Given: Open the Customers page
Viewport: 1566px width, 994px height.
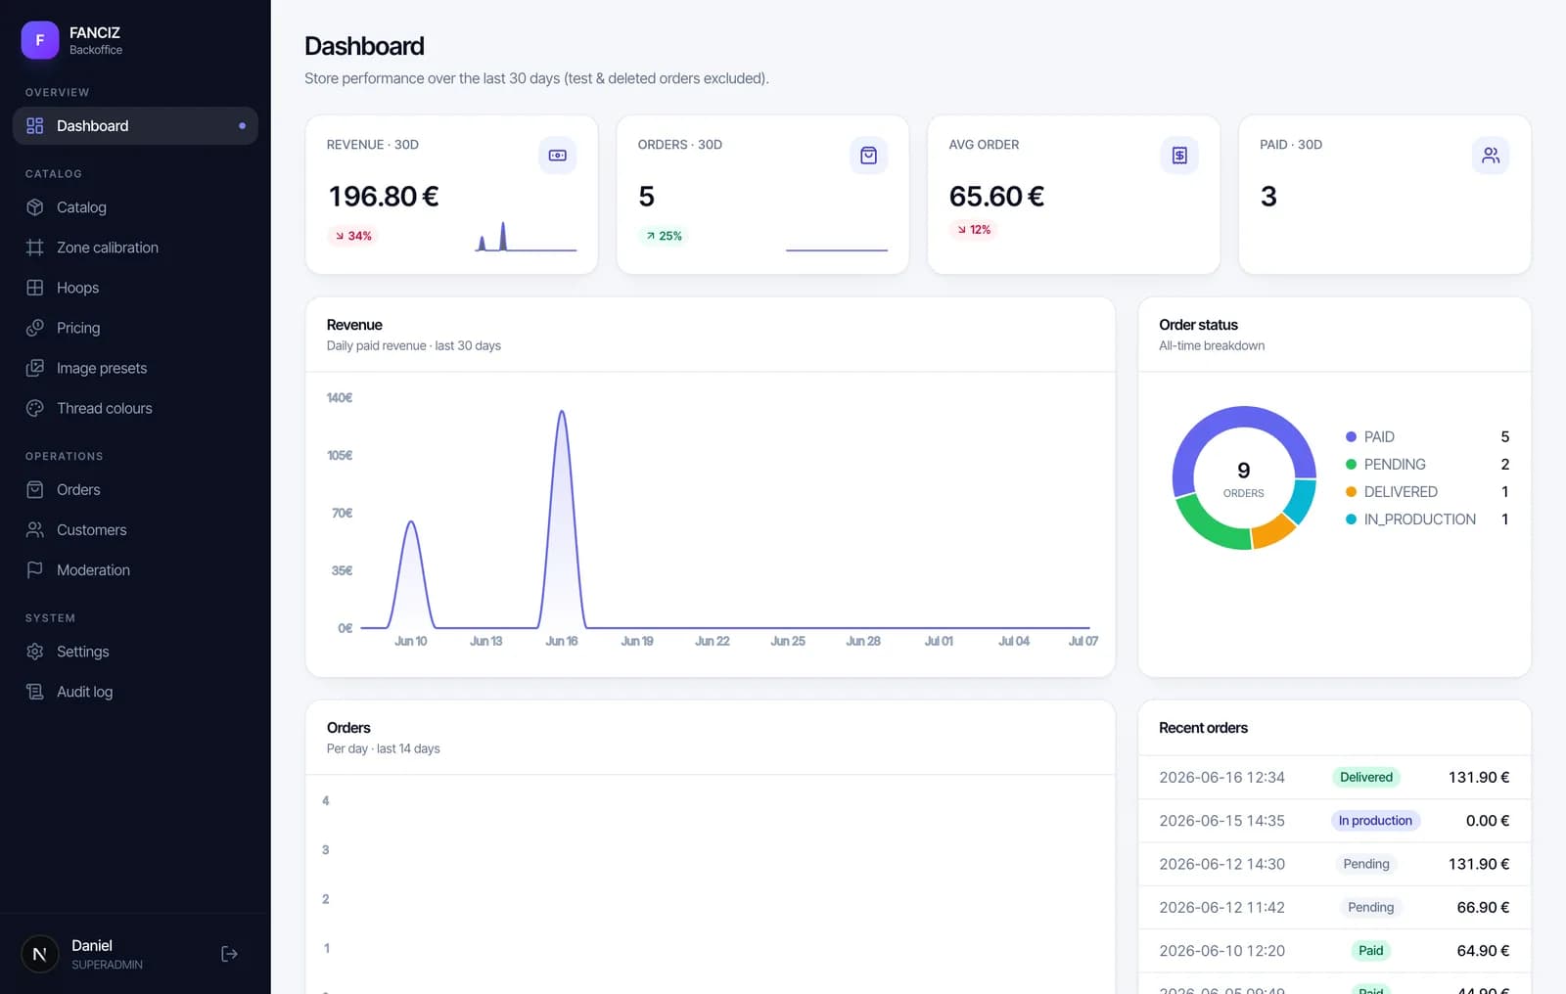Looking at the screenshot, I should click(135, 529).
